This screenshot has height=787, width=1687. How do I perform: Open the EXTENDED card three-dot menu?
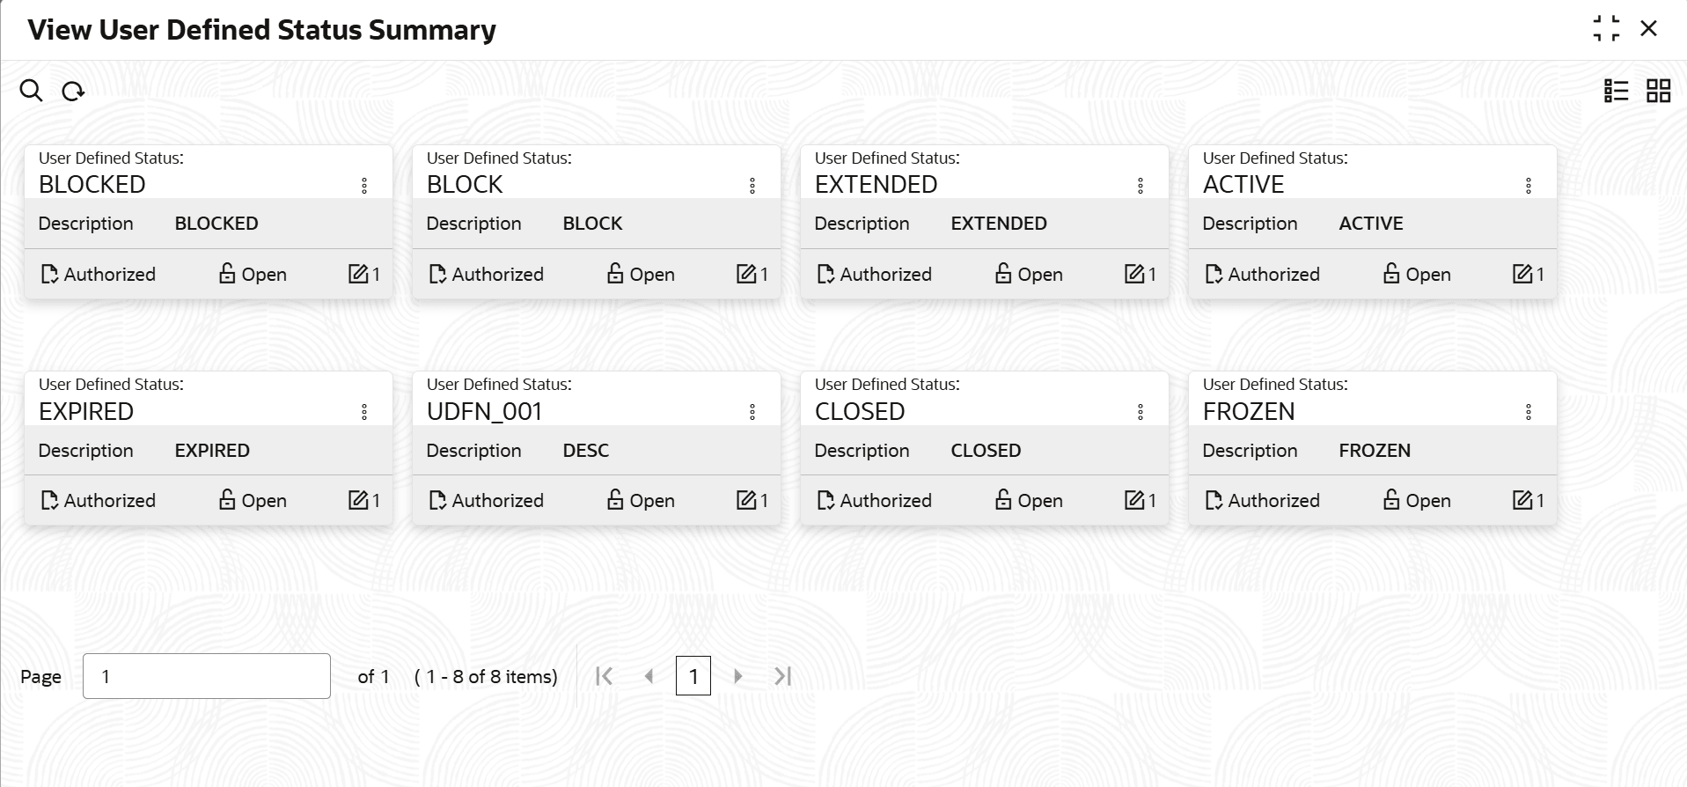coord(1141,186)
